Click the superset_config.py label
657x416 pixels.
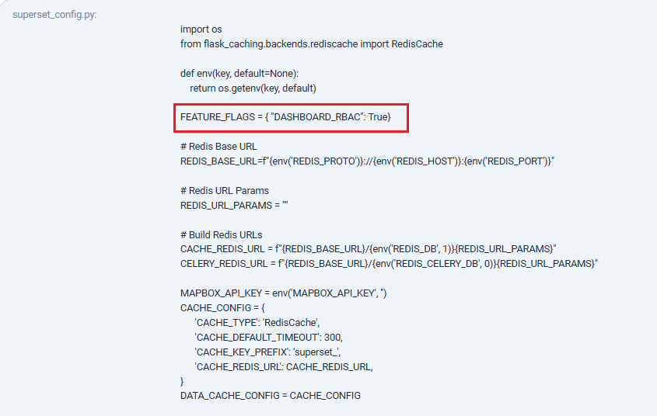[x=54, y=15]
